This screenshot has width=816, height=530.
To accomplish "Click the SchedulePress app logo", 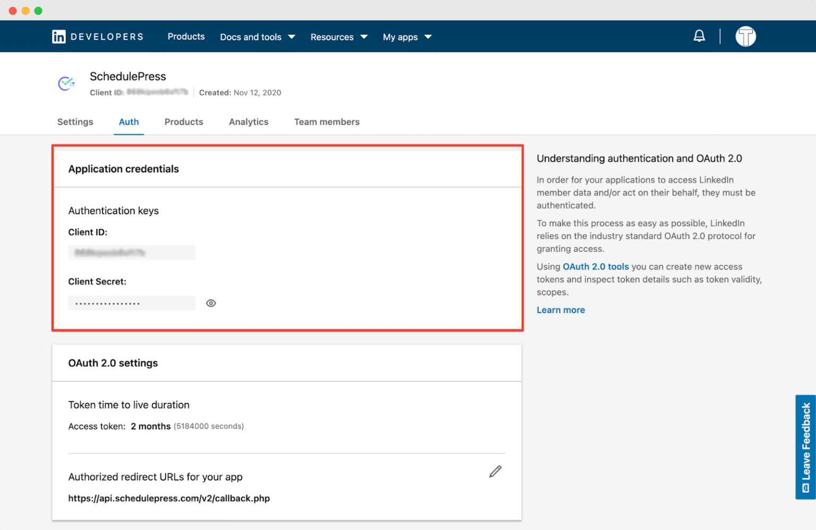I will pyautogui.click(x=66, y=83).
